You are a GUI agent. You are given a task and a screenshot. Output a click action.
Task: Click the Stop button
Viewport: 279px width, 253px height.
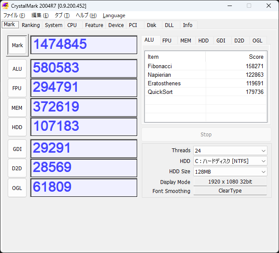pos(206,134)
